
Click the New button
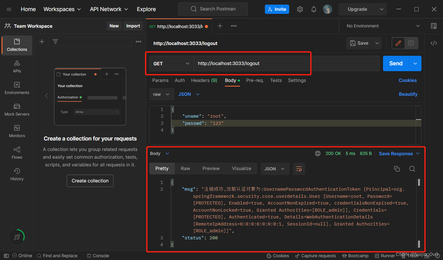(114, 26)
